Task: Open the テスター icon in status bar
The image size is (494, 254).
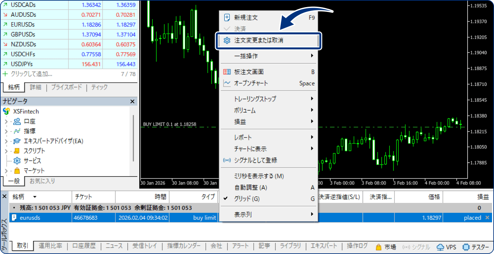Action: point(466,247)
